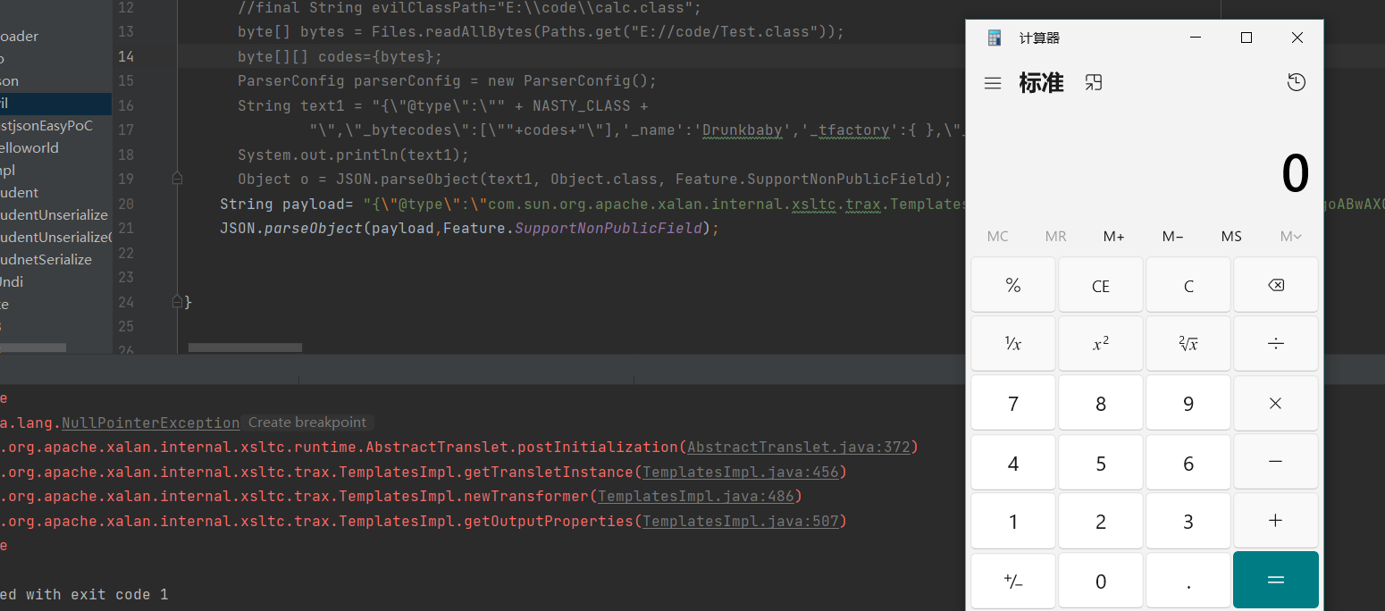Maximize the Calculator window
The width and height of the screenshot is (1385, 611).
pos(1246,38)
